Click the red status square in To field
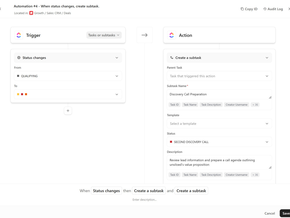 (x=22, y=94)
